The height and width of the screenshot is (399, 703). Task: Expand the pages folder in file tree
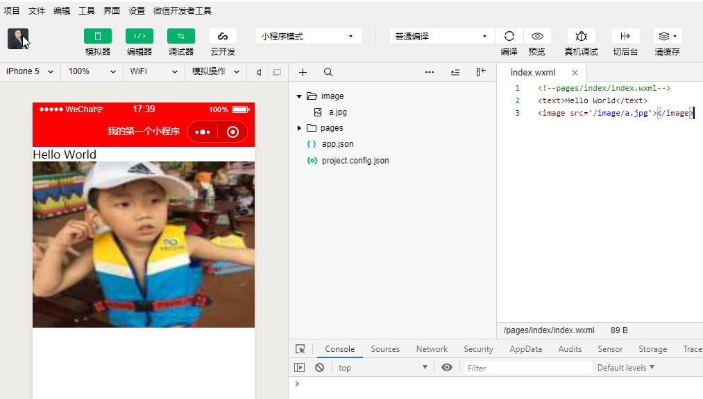click(299, 128)
